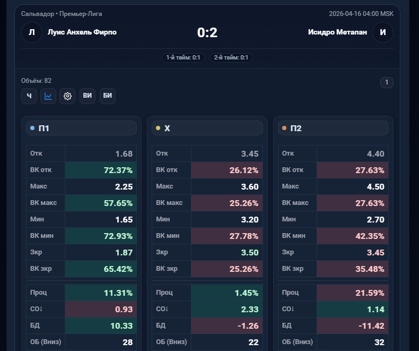Open the line chart view icon

[x=48, y=96]
